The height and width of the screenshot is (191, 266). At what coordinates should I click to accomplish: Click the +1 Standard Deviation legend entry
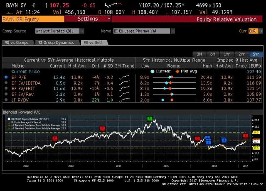pyautogui.click(x=35, y=126)
